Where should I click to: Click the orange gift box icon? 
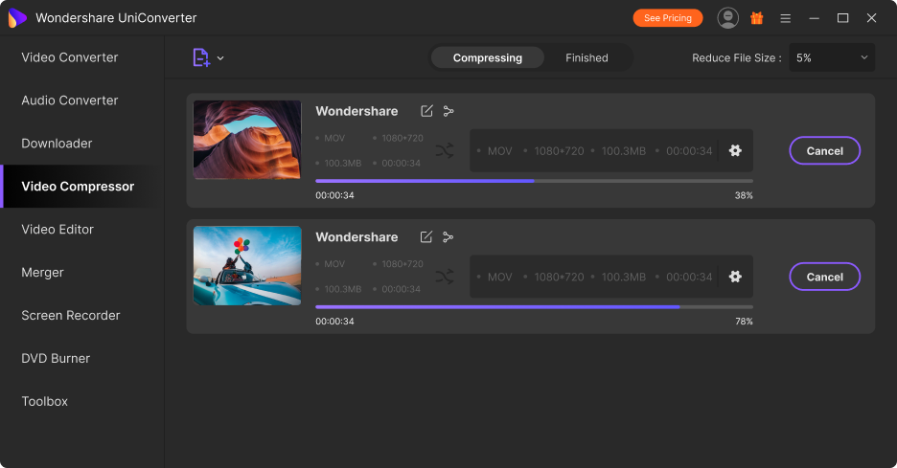point(757,18)
